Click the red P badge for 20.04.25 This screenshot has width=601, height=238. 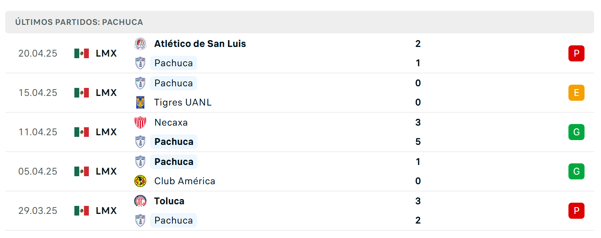pyautogui.click(x=576, y=53)
